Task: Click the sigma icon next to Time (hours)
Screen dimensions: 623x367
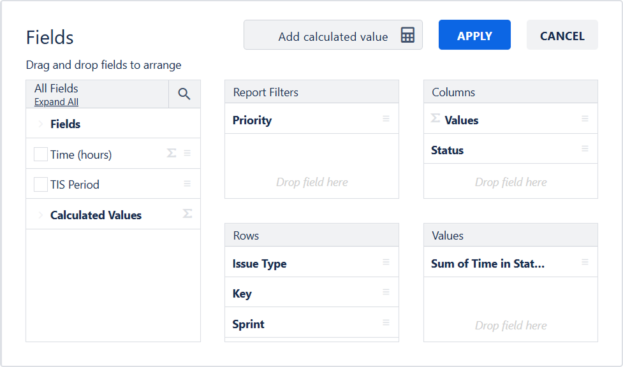Action: tap(171, 153)
